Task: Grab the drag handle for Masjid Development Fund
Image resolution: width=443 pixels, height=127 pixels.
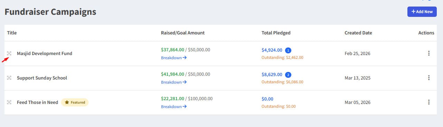Action: click(9, 53)
